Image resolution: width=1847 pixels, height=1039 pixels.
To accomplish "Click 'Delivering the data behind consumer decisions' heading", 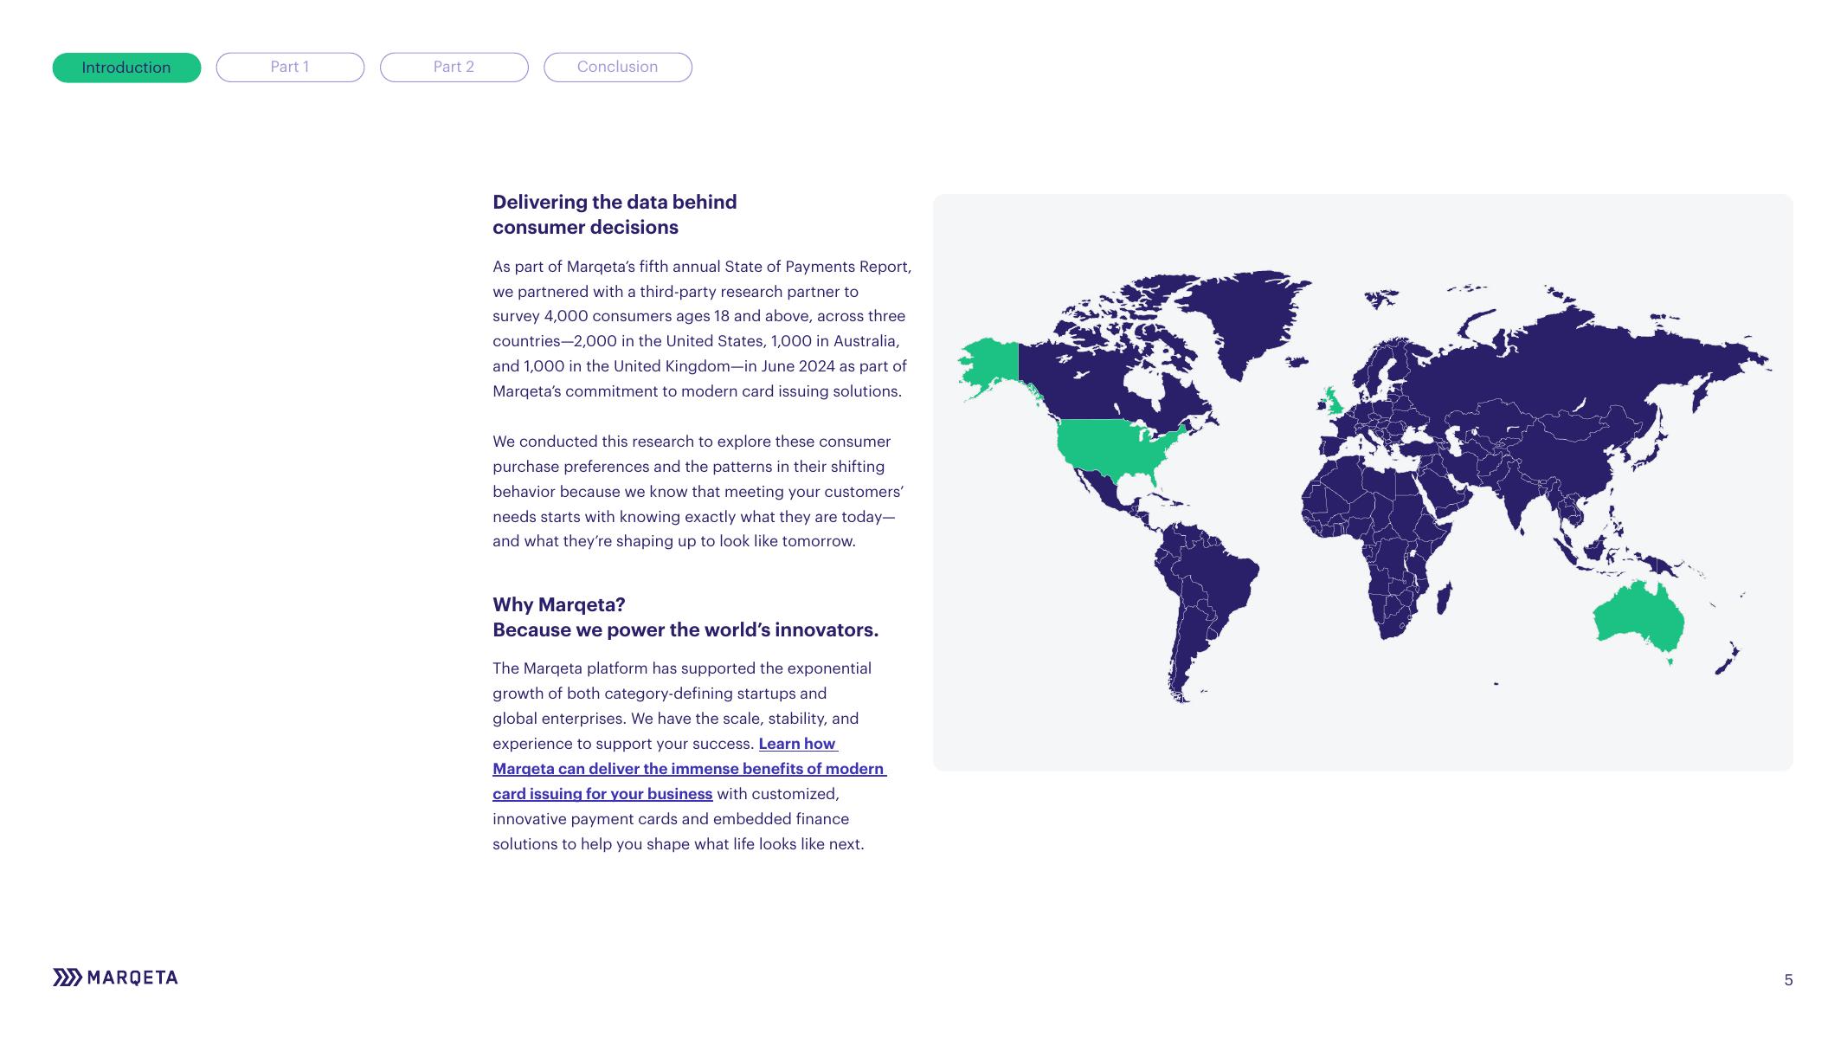I will click(615, 214).
